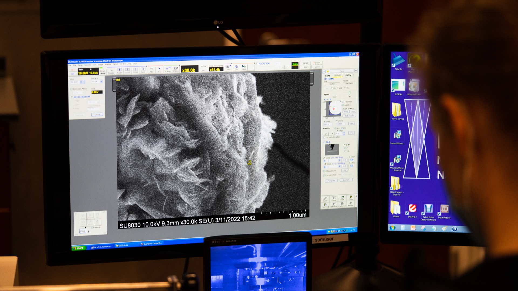This screenshot has height=291, width=518.
Task: Enable the DECELERATION checkbox
Action: (72, 97)
